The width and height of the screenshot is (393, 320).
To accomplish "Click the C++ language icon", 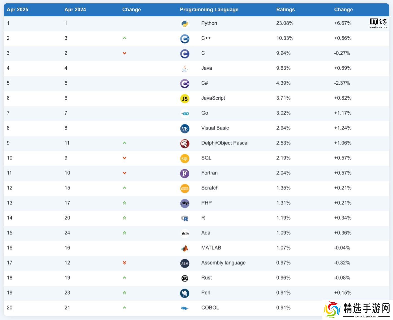I will [x=185, y=39].
